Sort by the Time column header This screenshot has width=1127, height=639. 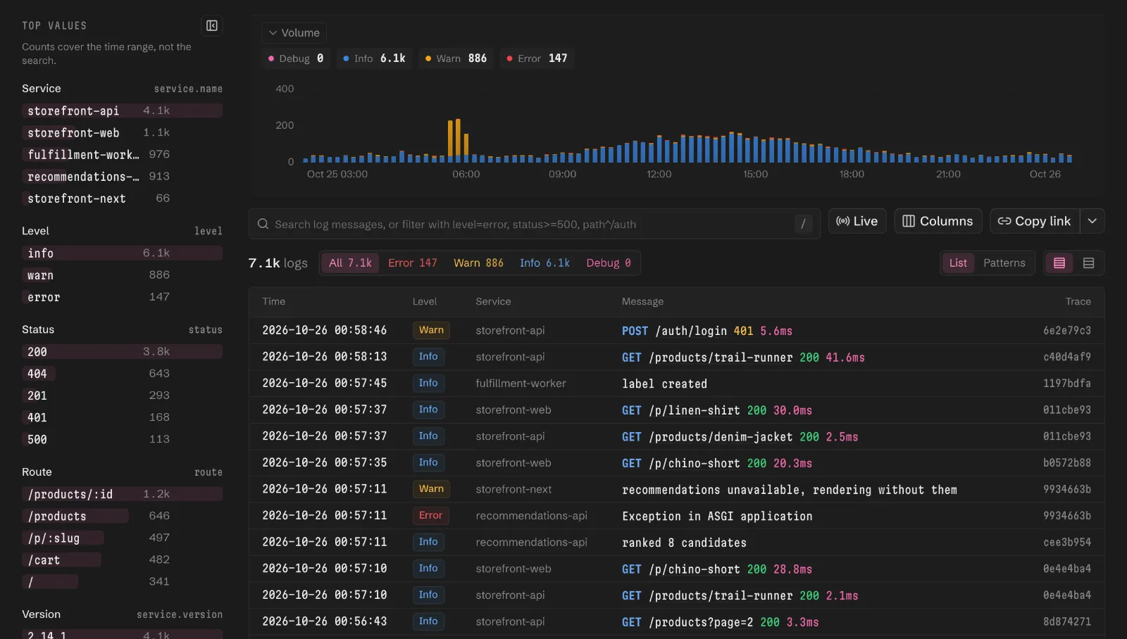point(274,302)
